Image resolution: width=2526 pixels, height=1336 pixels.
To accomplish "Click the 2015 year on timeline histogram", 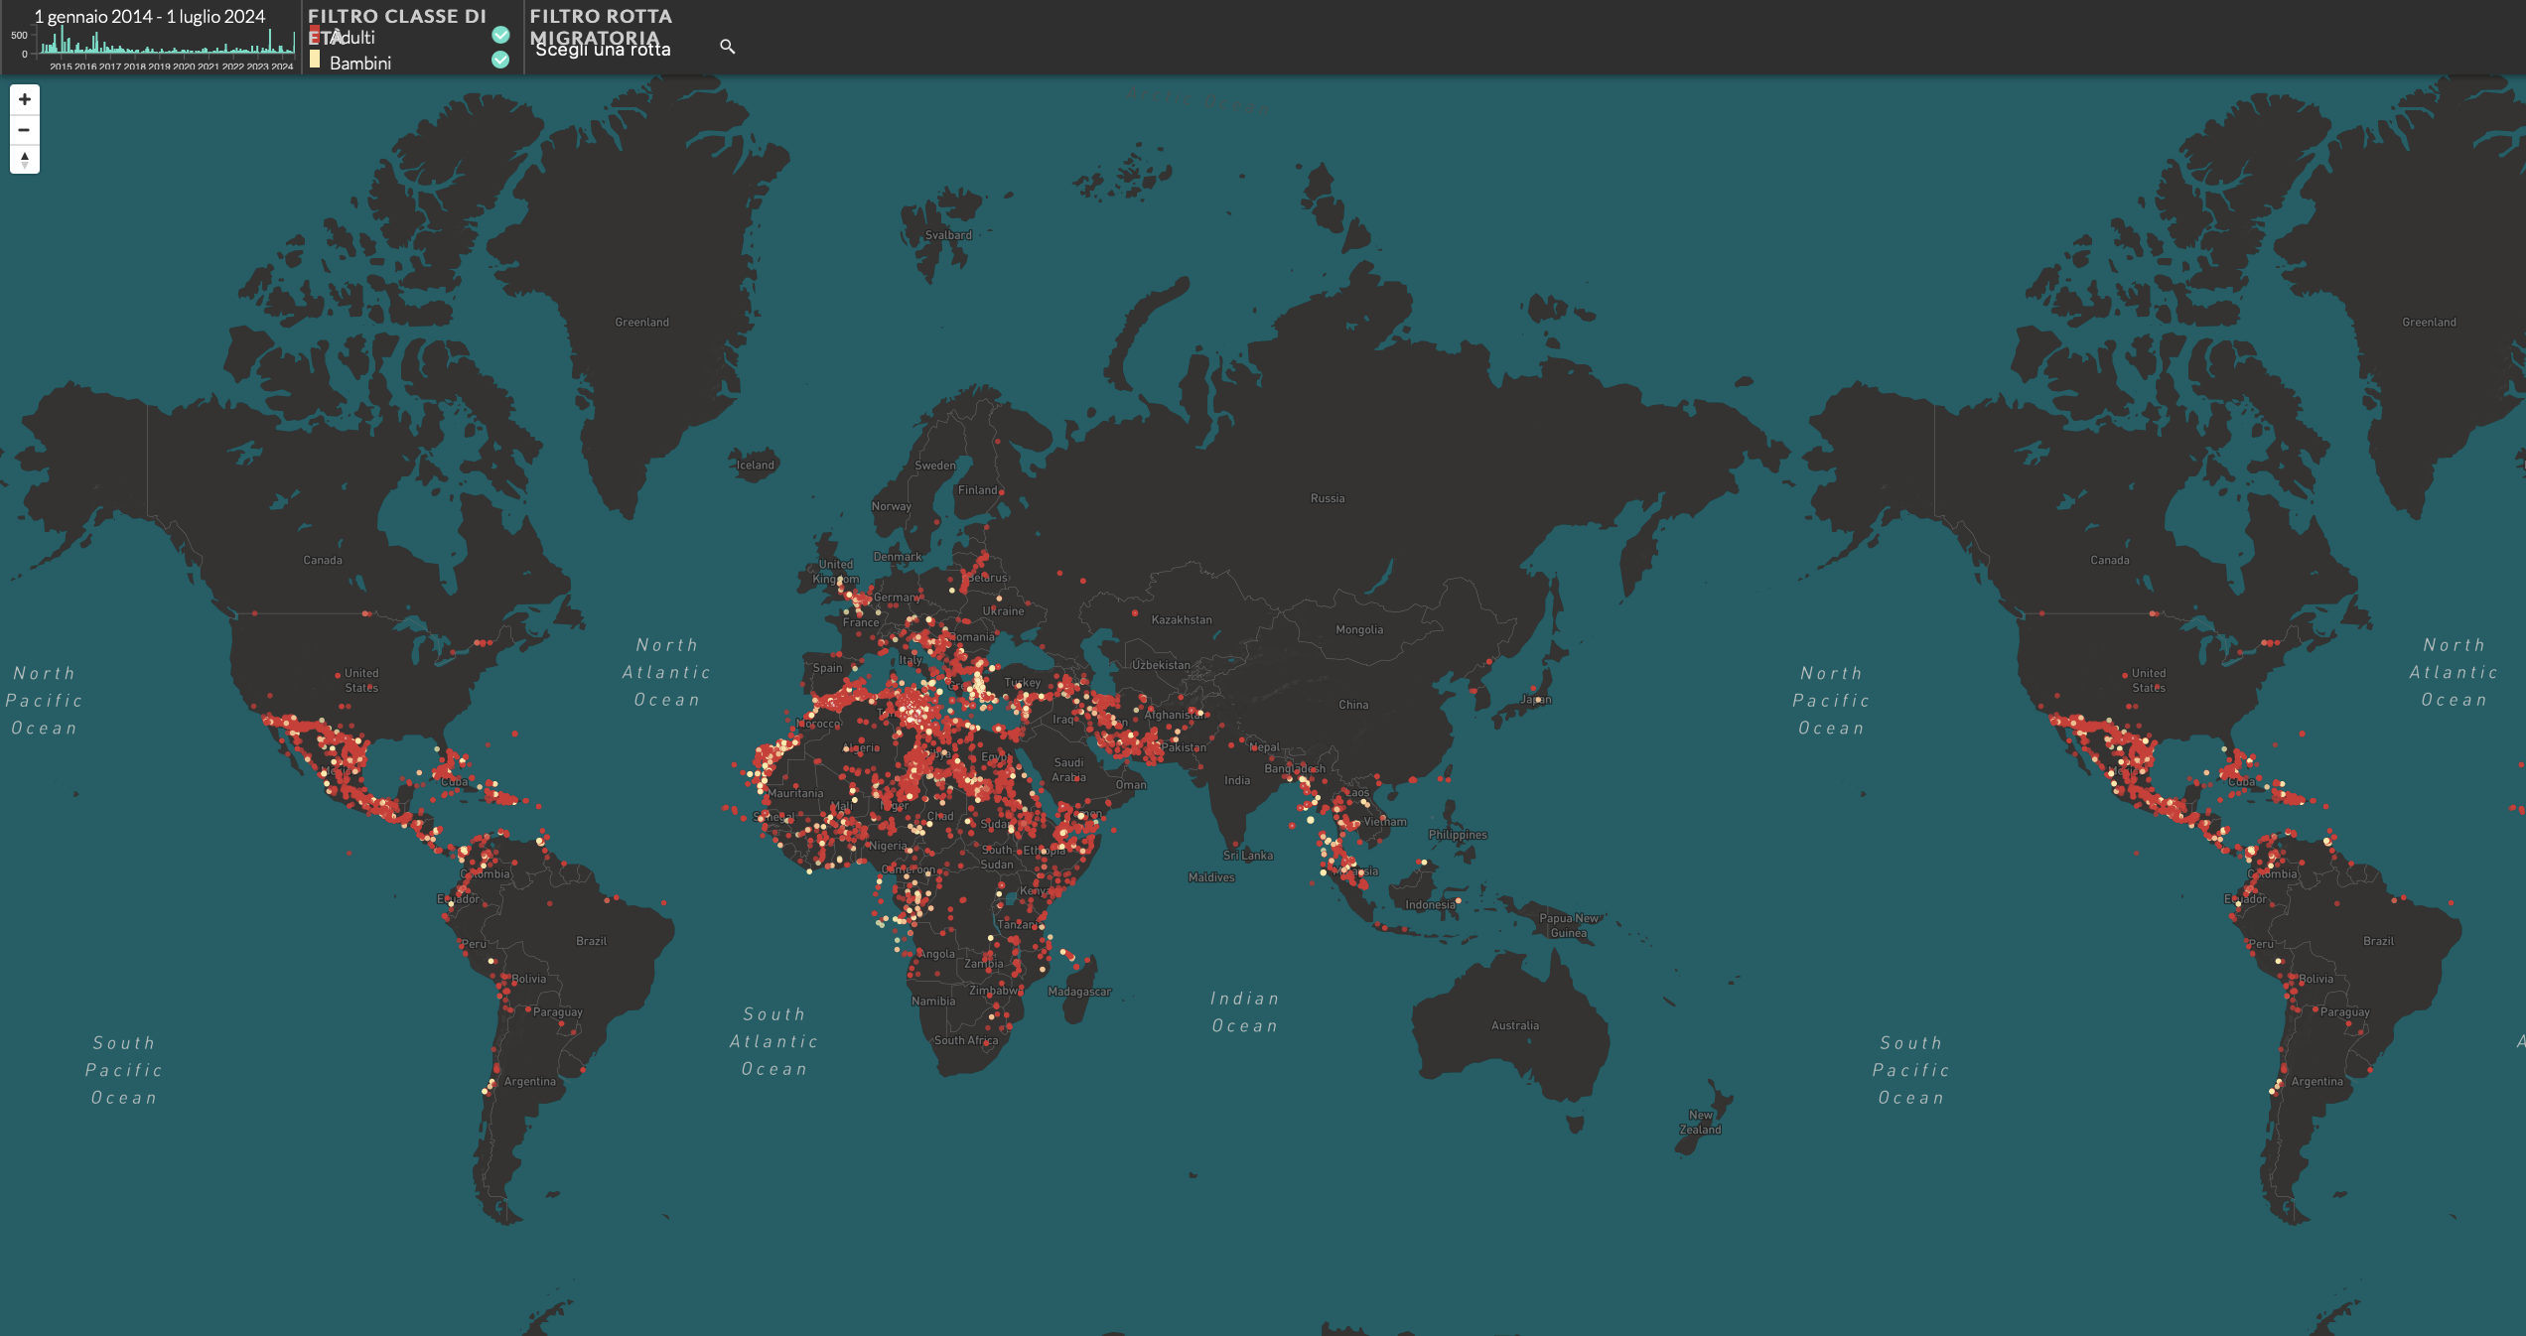I will (x=61, y=67).
